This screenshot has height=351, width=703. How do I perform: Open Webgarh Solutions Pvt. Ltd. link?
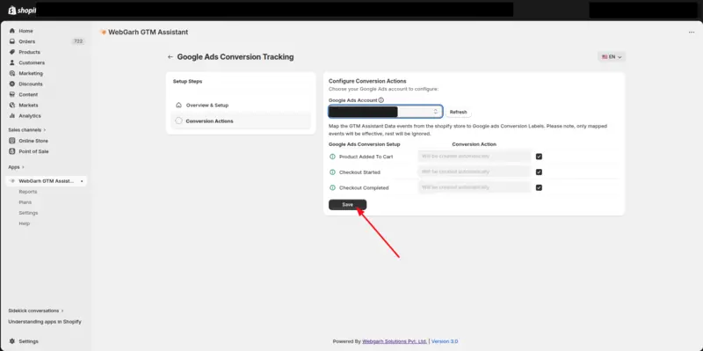tap(395, 341)
